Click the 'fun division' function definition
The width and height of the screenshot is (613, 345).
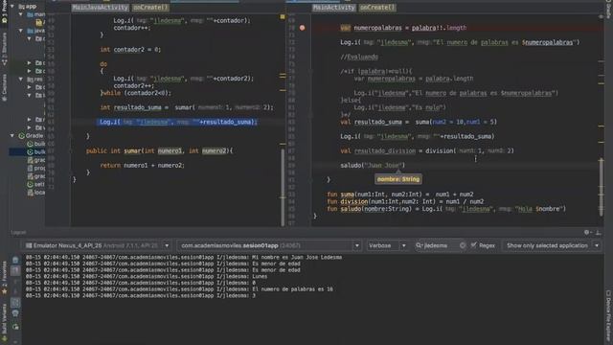pos(405,202)
